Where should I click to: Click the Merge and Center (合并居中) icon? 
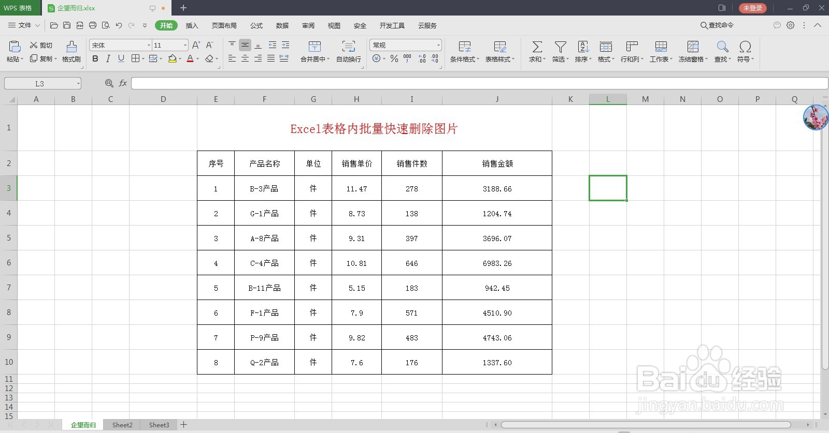click(x=315, y=47)
